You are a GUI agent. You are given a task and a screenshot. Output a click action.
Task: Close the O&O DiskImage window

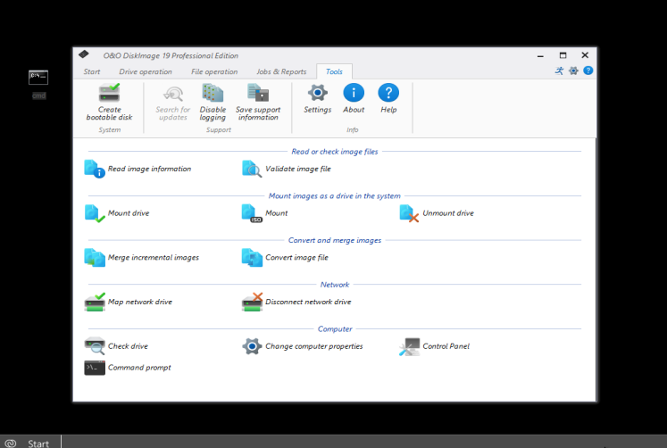(585, 55)
